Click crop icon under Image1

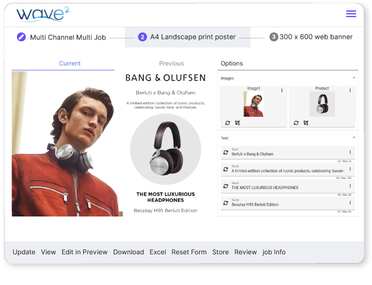pos(237,123)
